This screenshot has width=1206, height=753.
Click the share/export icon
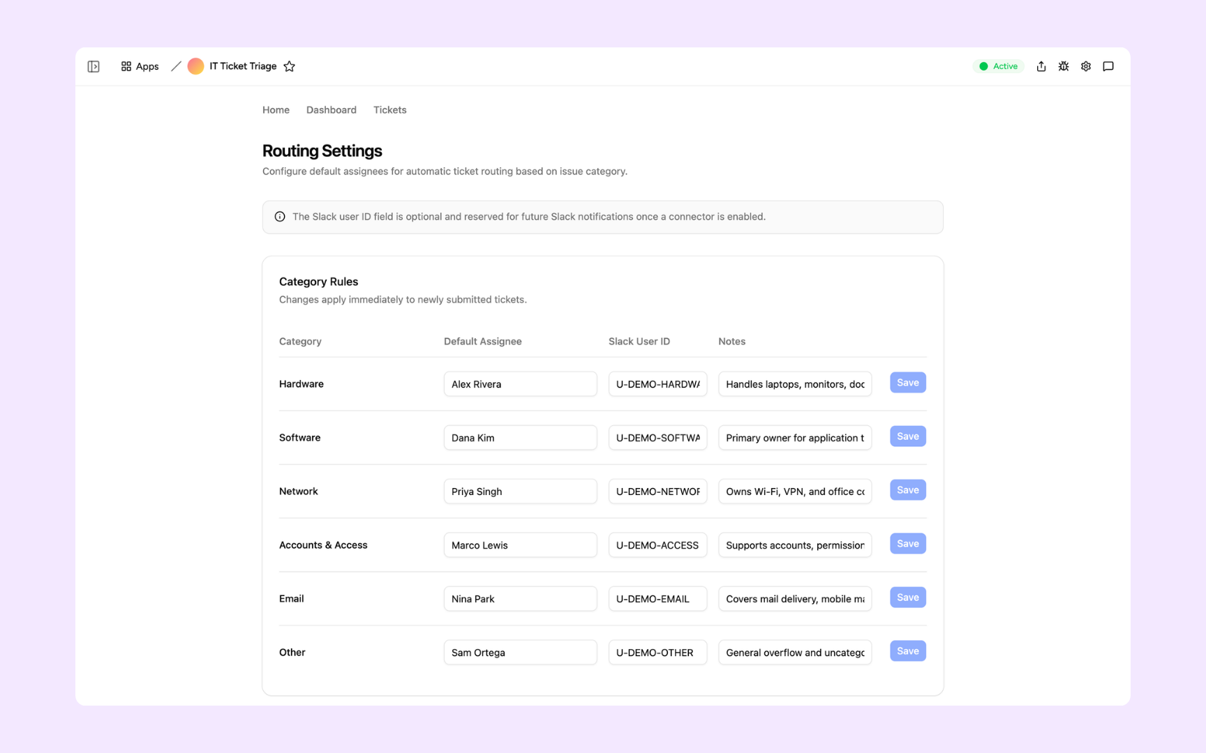1041,66
